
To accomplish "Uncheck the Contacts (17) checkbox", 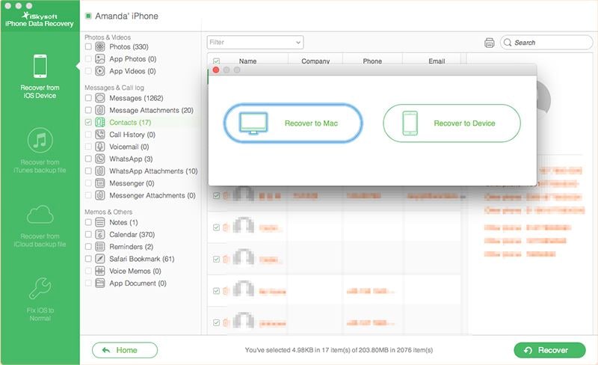I will point(88,122).
